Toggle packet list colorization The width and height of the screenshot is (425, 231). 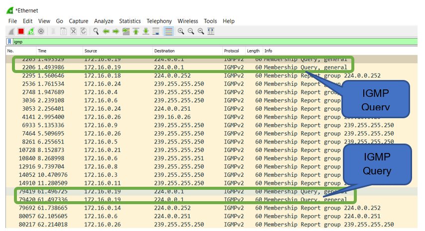coord(169,31)
